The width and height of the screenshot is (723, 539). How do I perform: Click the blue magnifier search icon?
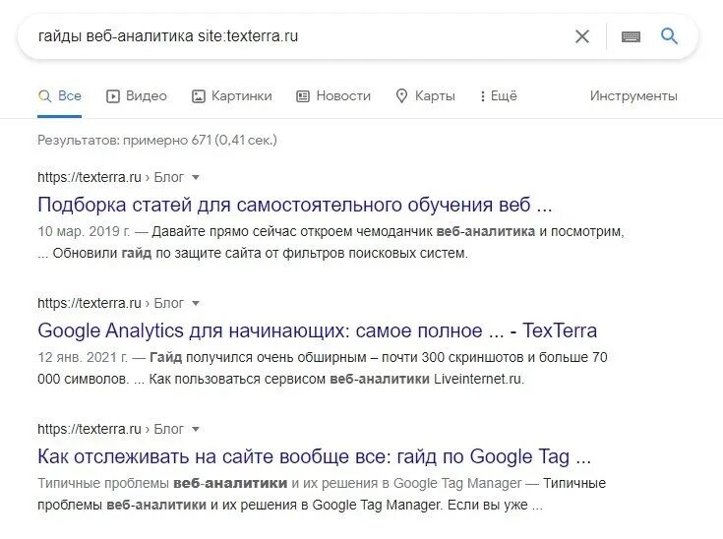[670, 36]
